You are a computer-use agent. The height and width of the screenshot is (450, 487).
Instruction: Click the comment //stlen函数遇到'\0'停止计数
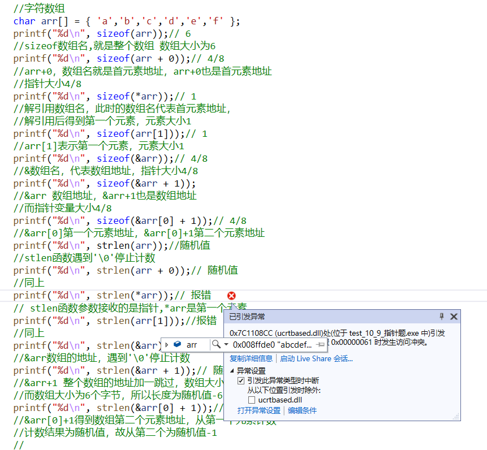point(84,258)
